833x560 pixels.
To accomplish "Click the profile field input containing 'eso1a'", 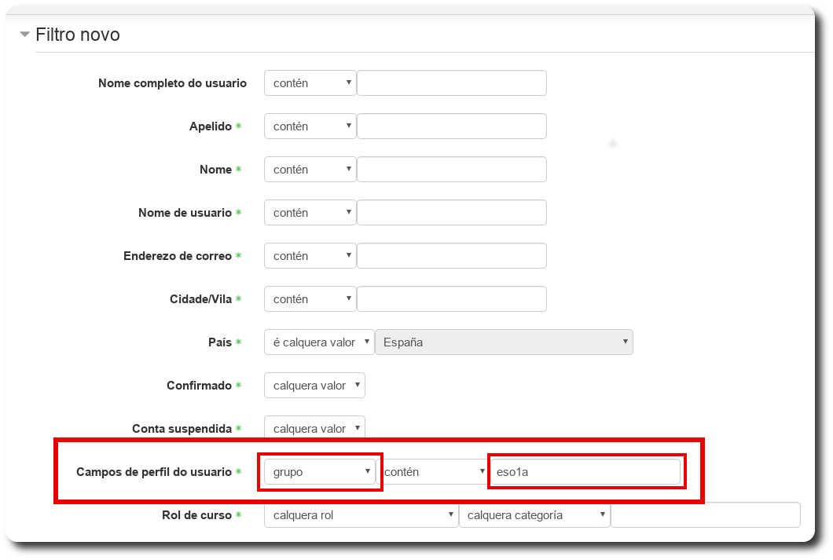I will (585, 472).
